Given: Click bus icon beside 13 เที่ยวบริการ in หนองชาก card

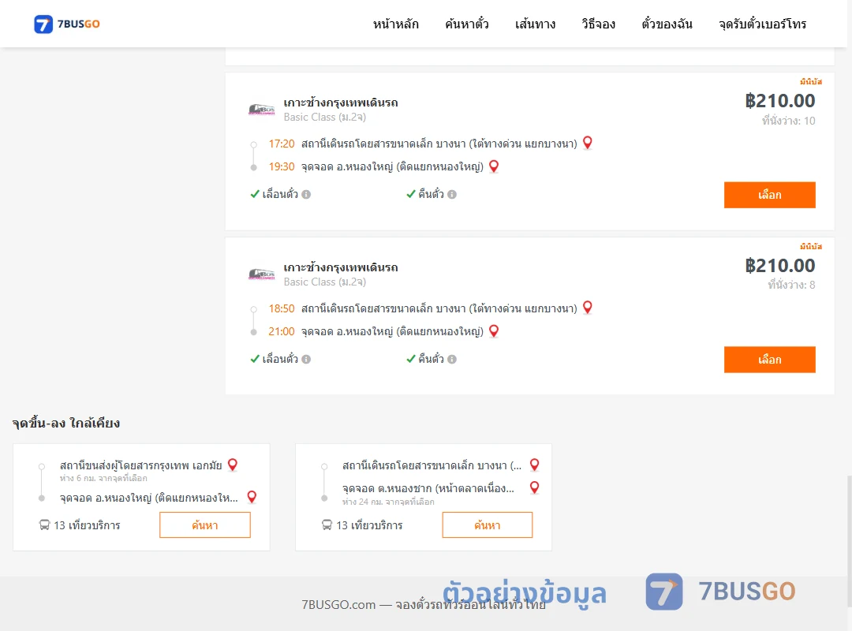Looking at the screenshot, I should click(x=327, y=525).
